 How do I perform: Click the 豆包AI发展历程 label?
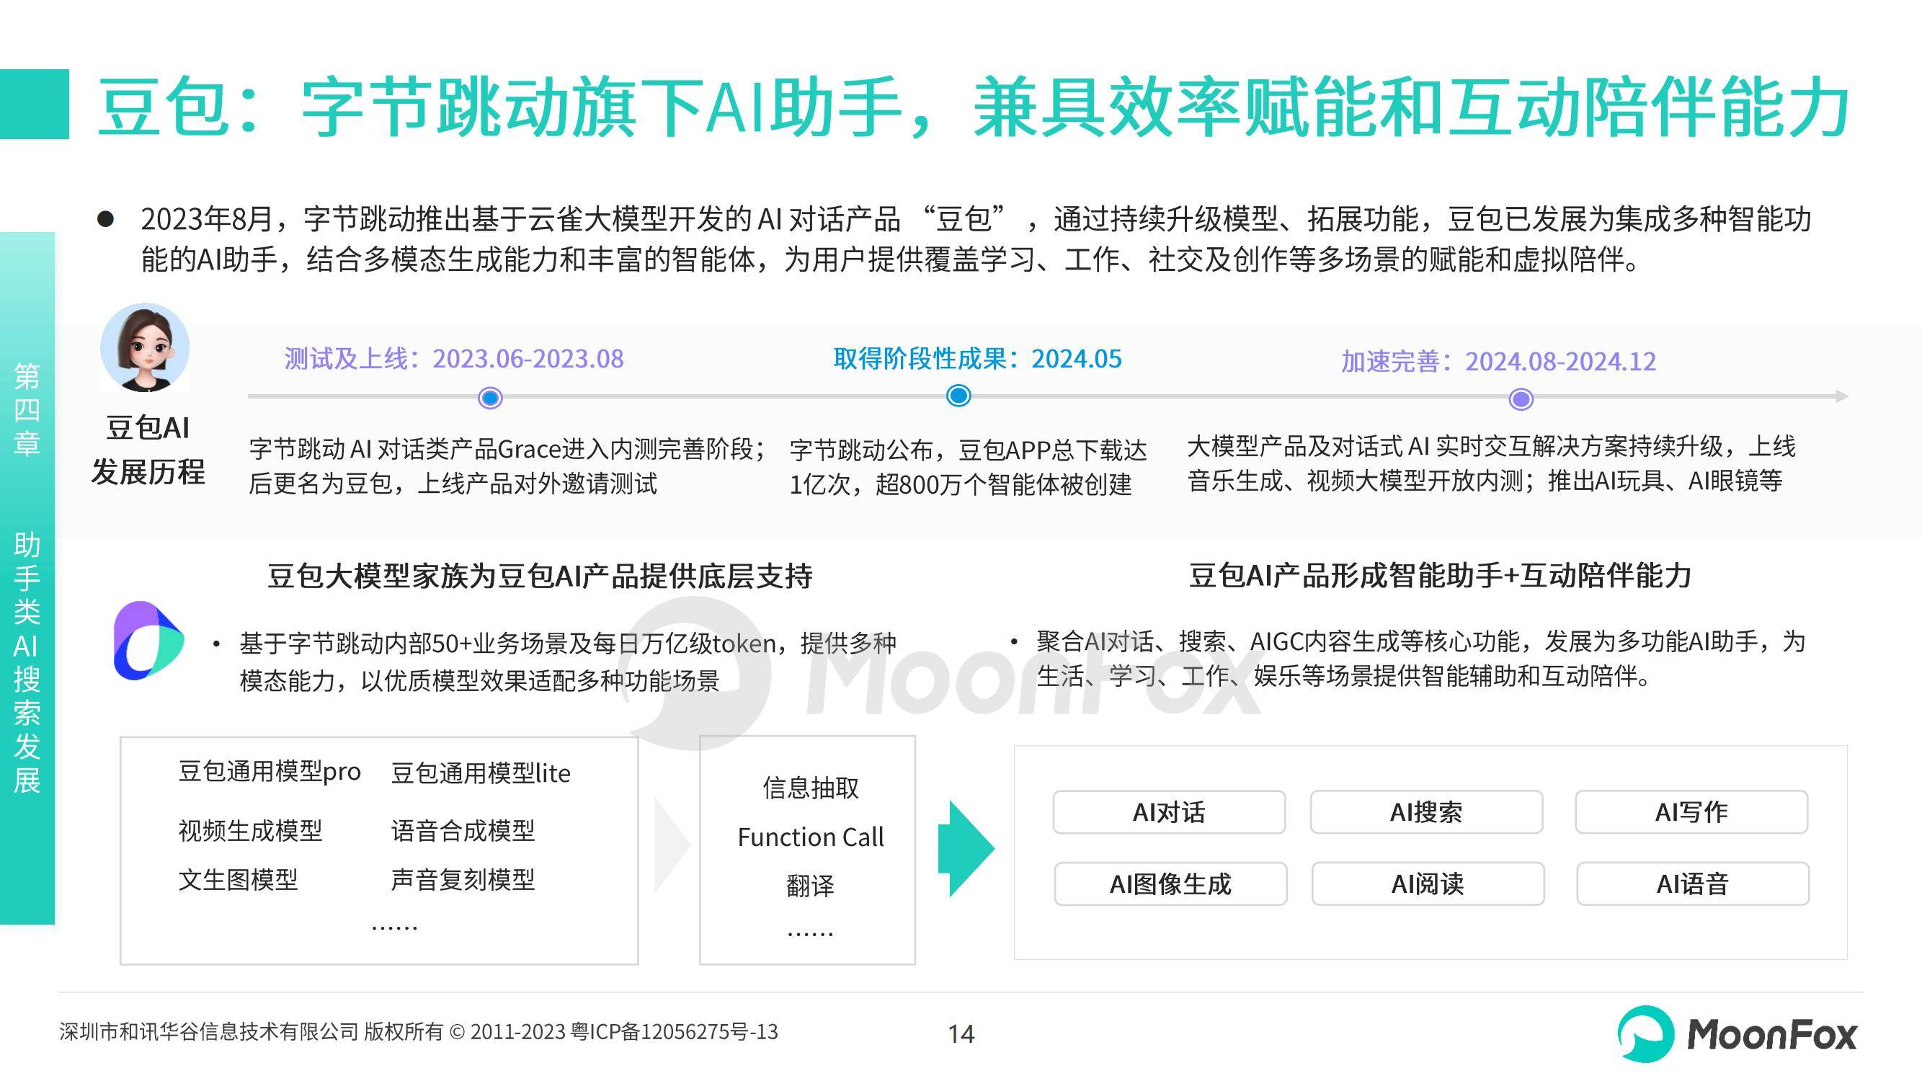(148, 450)
